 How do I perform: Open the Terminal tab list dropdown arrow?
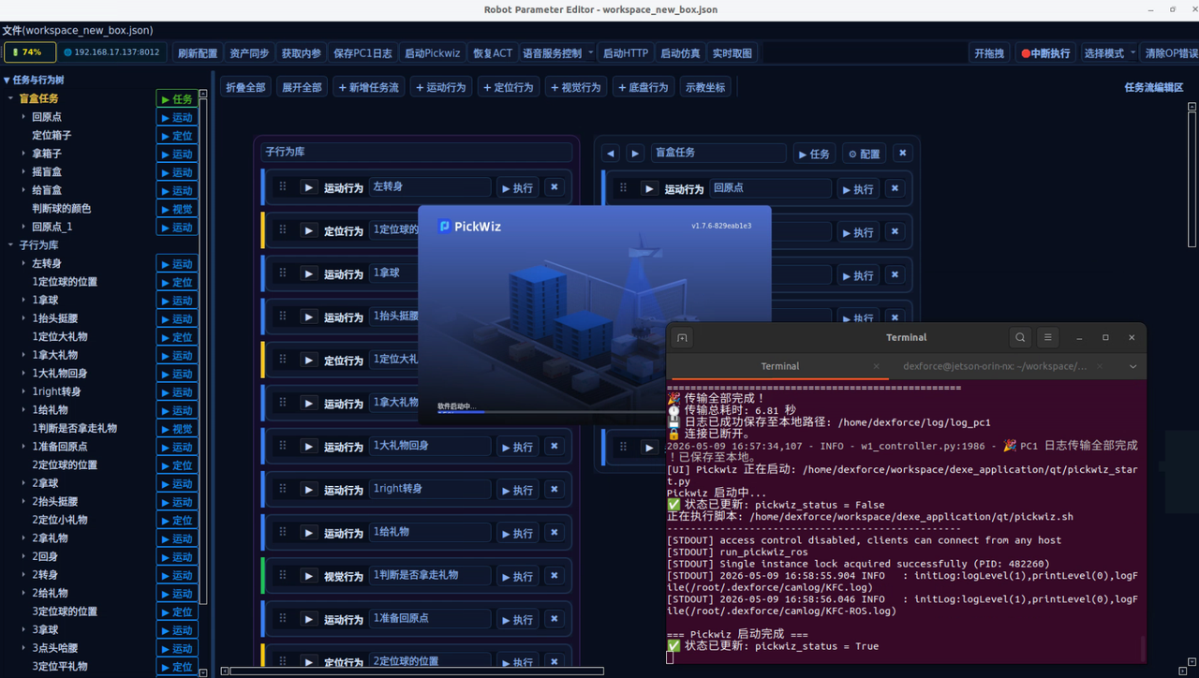[1132, 366]
